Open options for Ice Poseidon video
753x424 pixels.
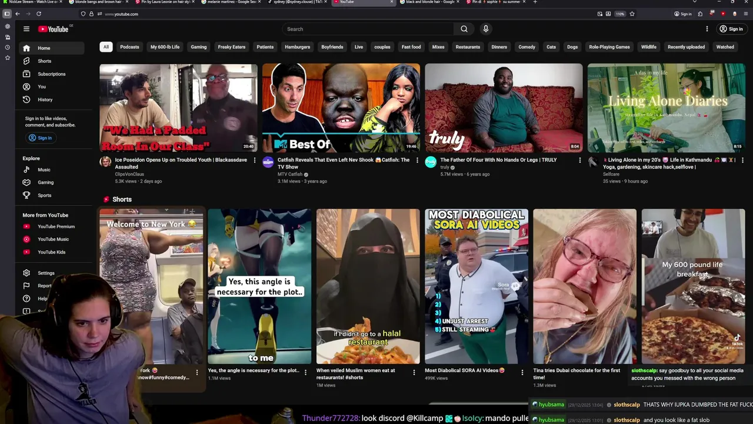pyautogui.click(x=255, y=160)
